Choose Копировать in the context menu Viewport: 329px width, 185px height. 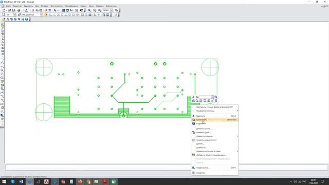215,120
